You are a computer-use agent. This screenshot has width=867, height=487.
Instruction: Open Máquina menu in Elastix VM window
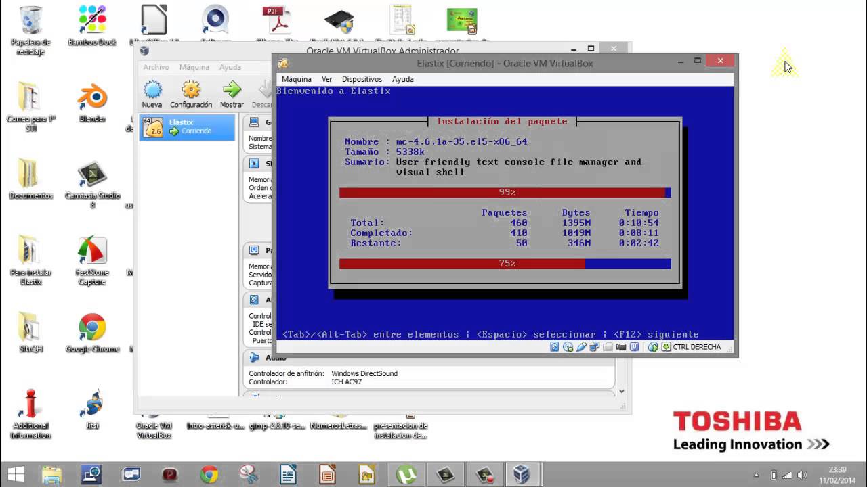pos(297,79)
